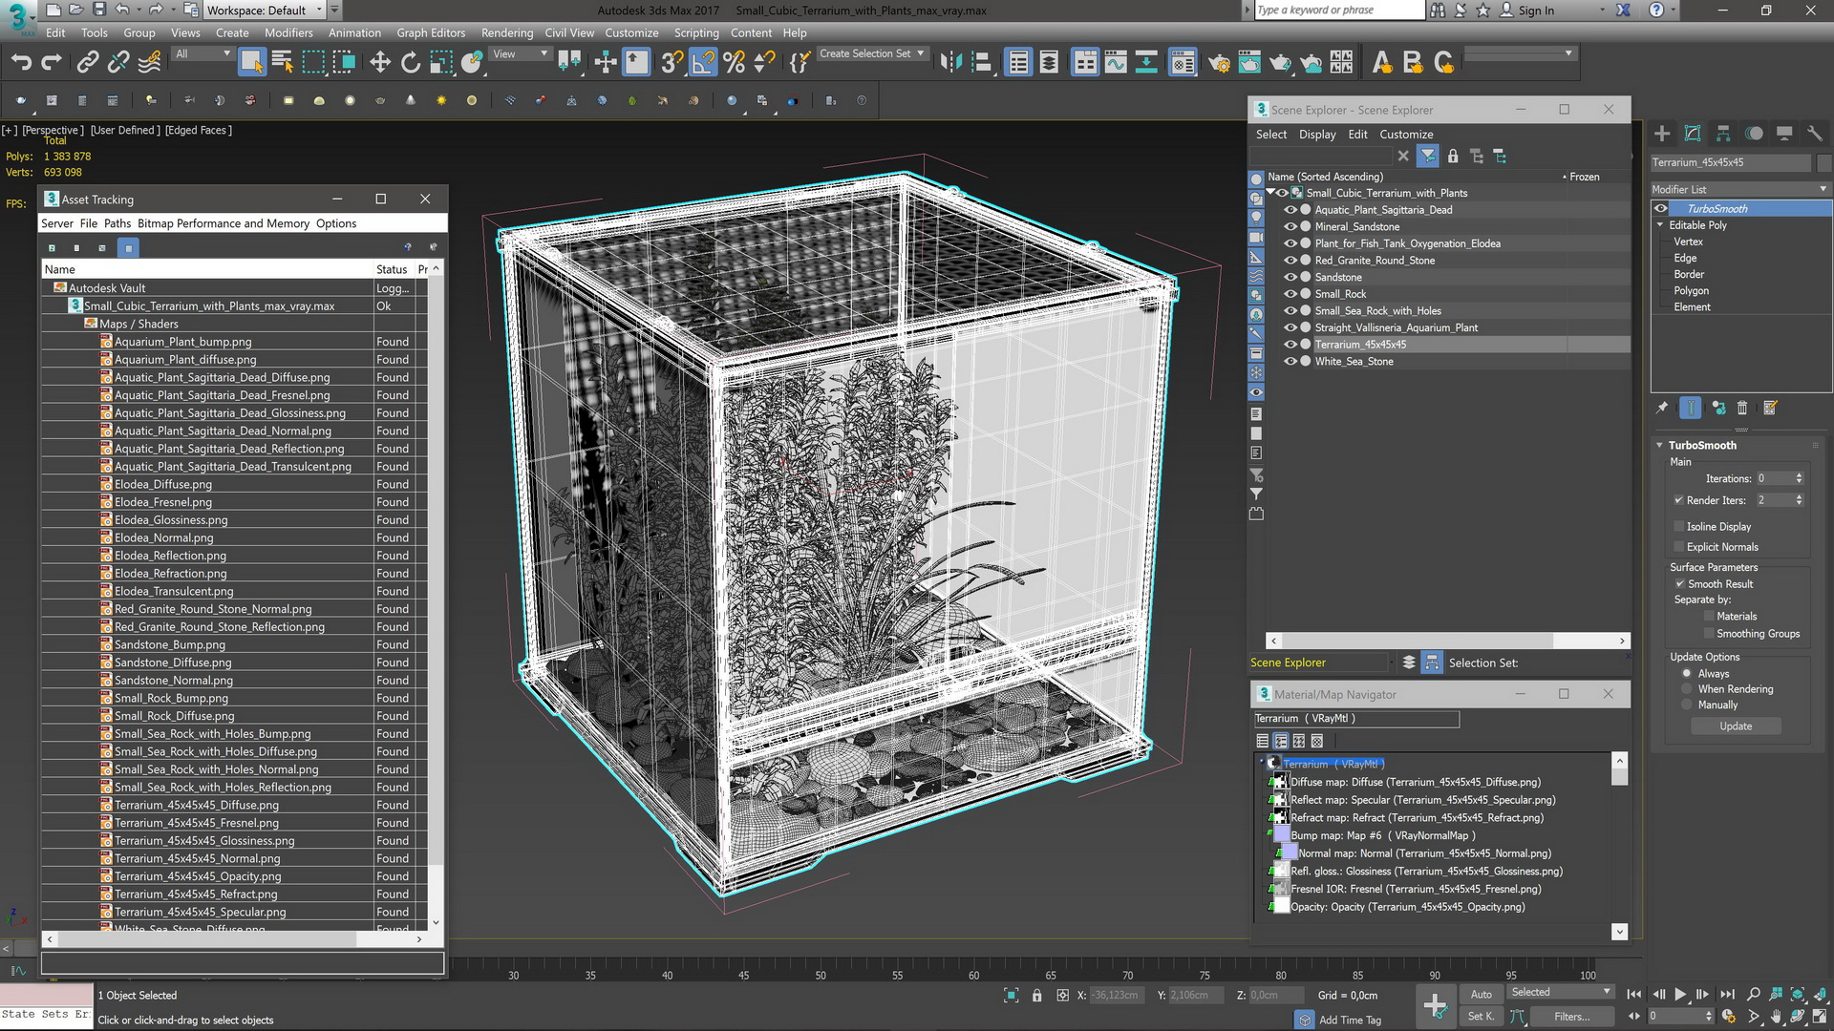Open Scene Explorer Customize menu
The height and width of the screenshot is (1031, 1834).
pyautogui.click(x=1406, y=135)
